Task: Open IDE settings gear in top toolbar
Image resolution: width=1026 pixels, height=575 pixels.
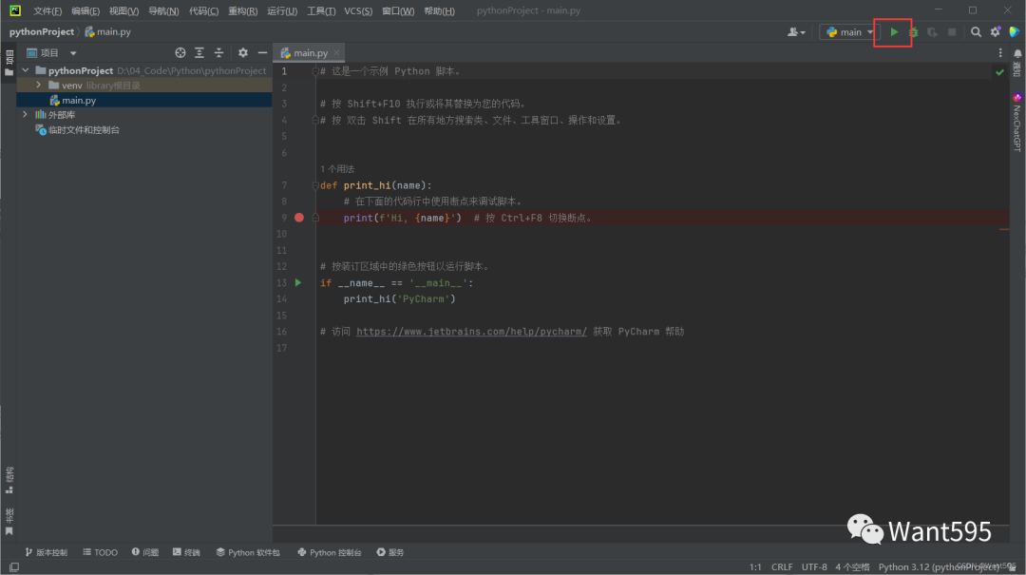Action: click(x=996, y=32)
